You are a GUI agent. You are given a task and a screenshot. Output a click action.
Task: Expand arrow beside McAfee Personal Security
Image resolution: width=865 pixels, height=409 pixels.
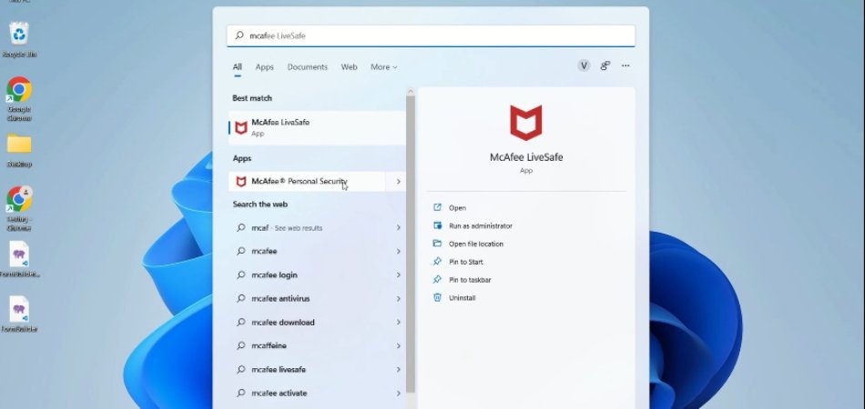coord(398,182)
